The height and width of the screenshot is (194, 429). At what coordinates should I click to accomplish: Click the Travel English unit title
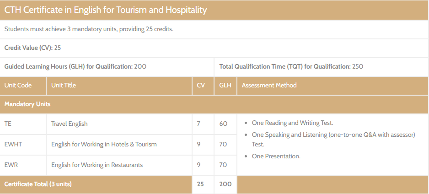[69, 124]
